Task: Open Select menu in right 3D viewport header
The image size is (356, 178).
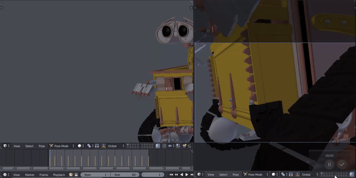Action: pos(224,174)
